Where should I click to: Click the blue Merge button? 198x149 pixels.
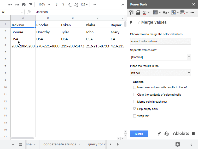(139, 134)
